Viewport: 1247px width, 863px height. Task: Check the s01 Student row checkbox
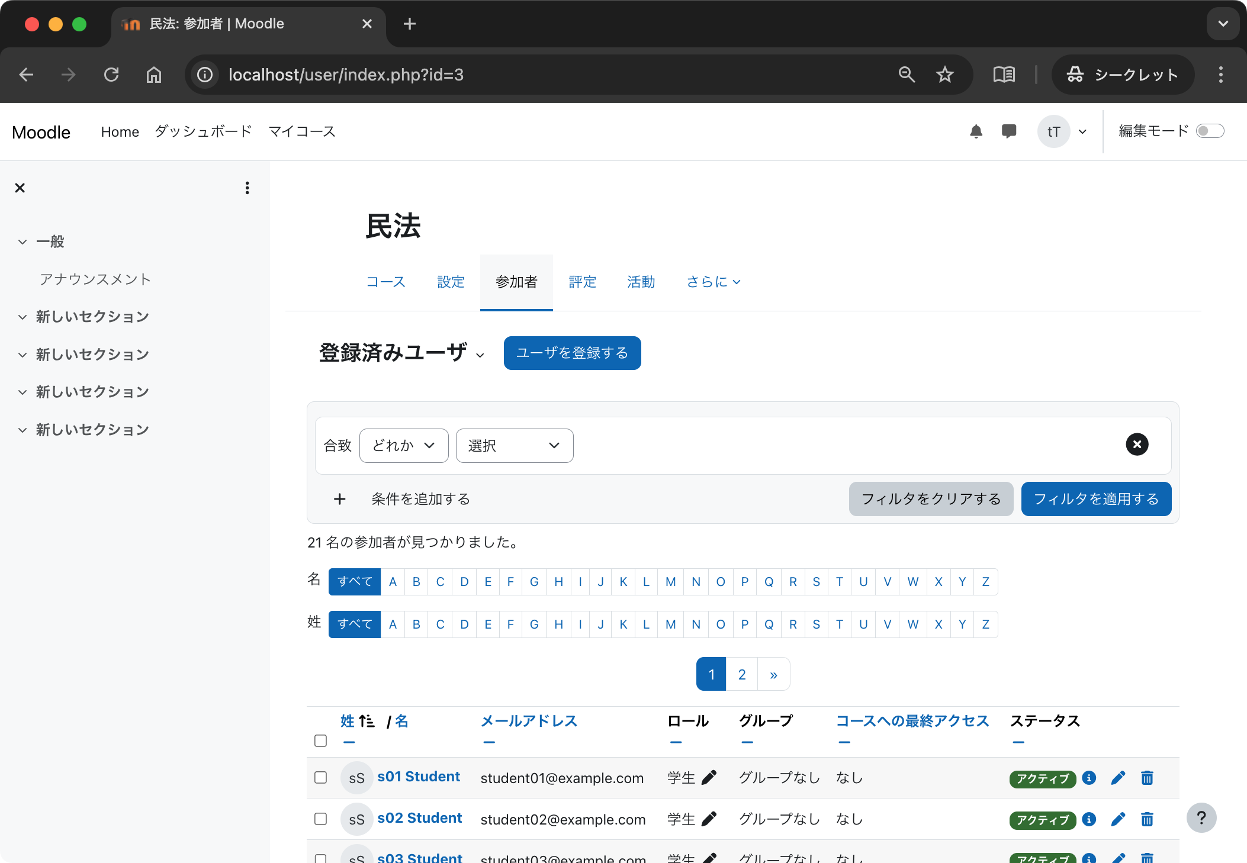point(320,778)
